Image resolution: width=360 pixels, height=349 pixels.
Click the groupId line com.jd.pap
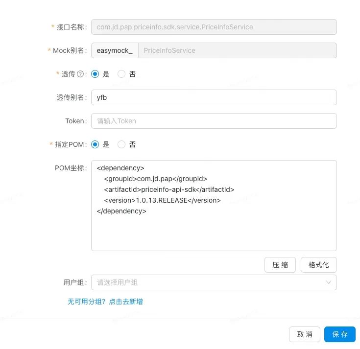point(155,179)
